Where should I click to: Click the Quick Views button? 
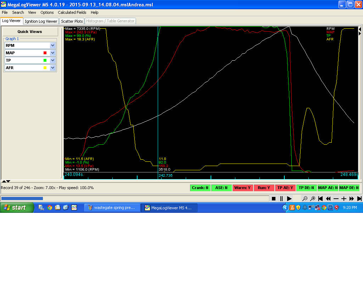pos(30,32)
